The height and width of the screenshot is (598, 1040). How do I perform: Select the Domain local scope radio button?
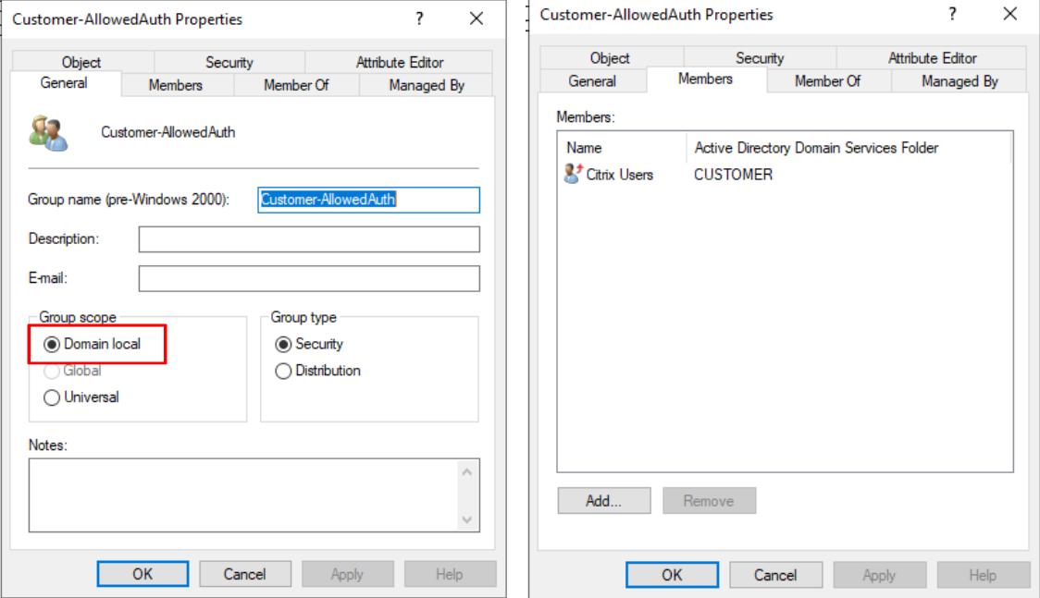52,344
